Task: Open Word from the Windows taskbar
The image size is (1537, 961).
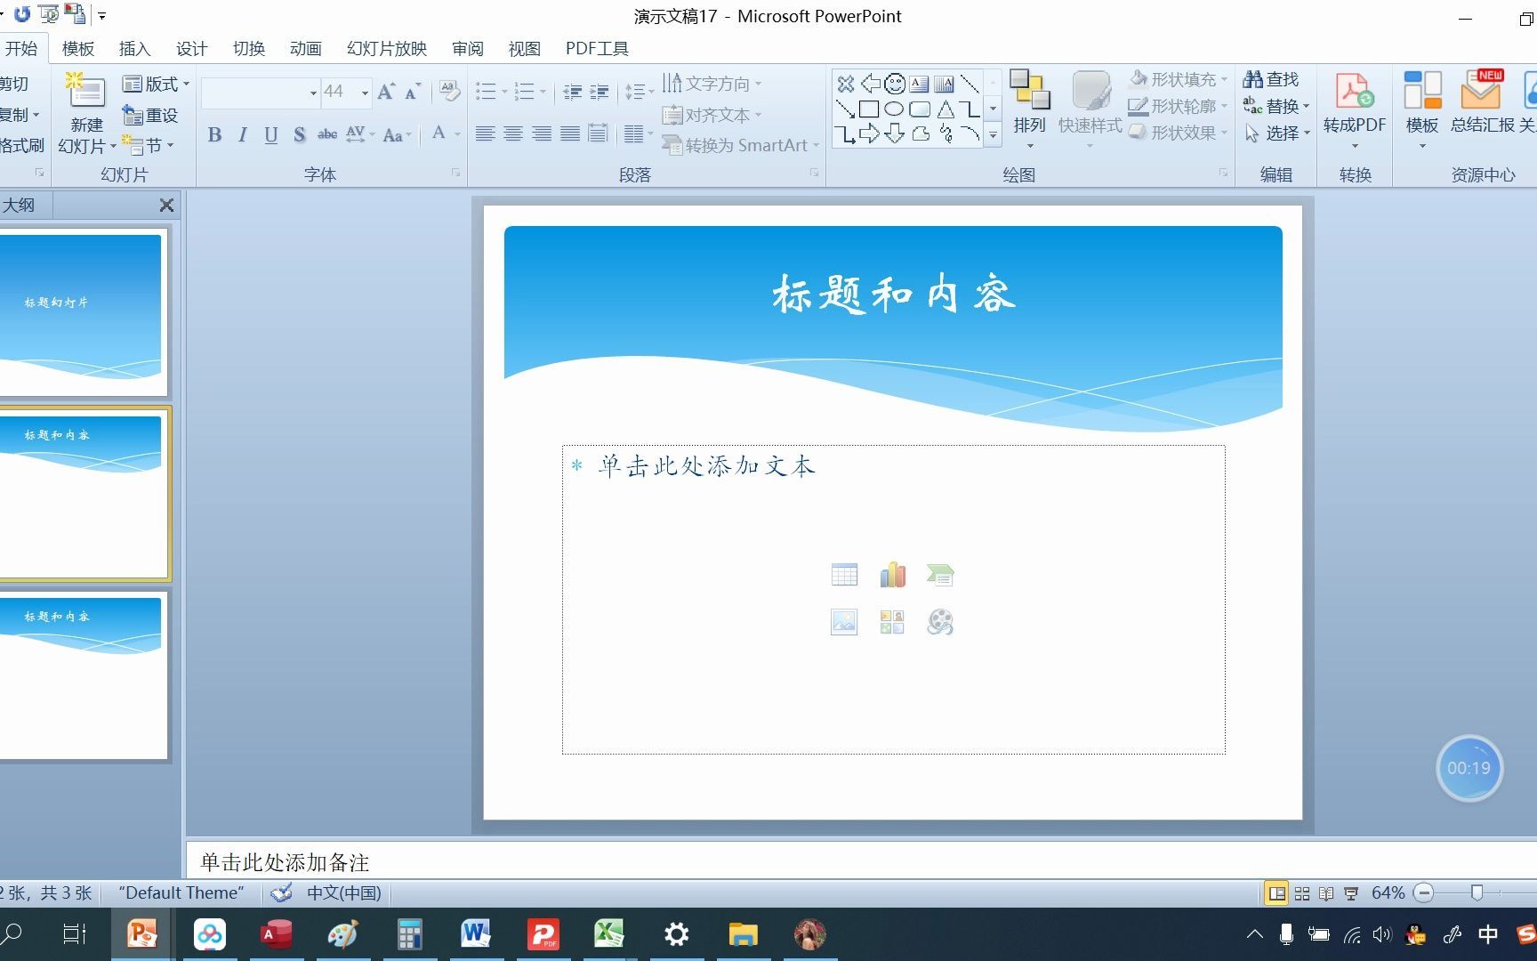Action: point(476,934)
